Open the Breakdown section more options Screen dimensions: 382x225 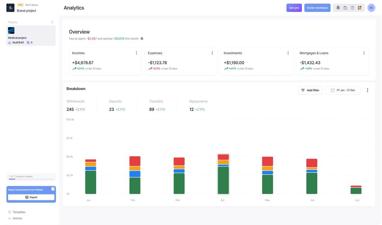click(x=367, y=90)
